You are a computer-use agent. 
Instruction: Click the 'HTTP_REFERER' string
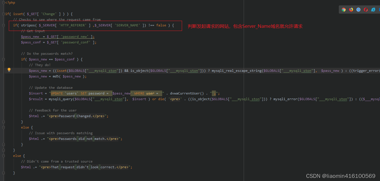72,25
